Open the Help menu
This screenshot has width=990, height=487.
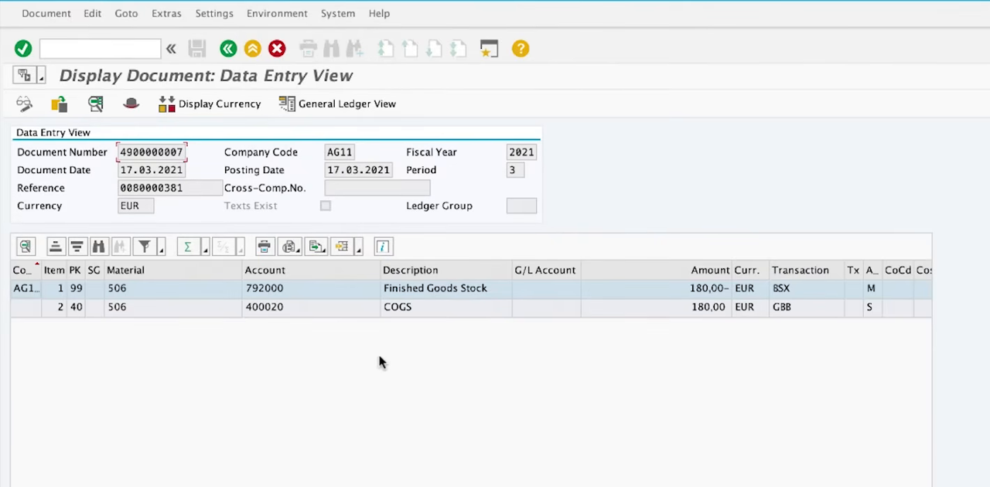pos(379,13)
